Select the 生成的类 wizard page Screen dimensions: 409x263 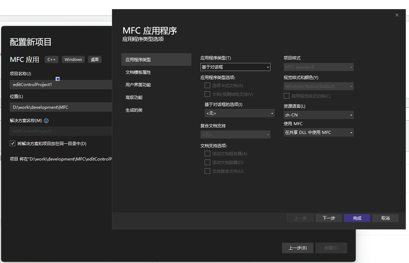[x=156, y=110]
